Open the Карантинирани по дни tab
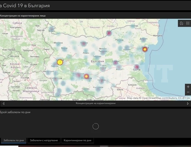 pyautogui.click(x=77, y=140)
